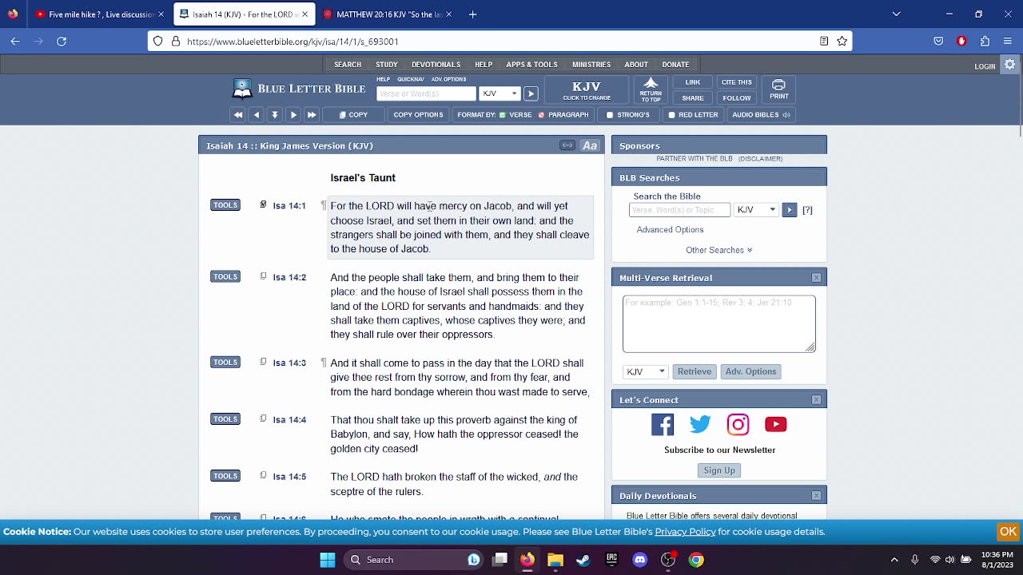
Task: Open the BLB Searches KJV dropdown
Action: (756, 210)
